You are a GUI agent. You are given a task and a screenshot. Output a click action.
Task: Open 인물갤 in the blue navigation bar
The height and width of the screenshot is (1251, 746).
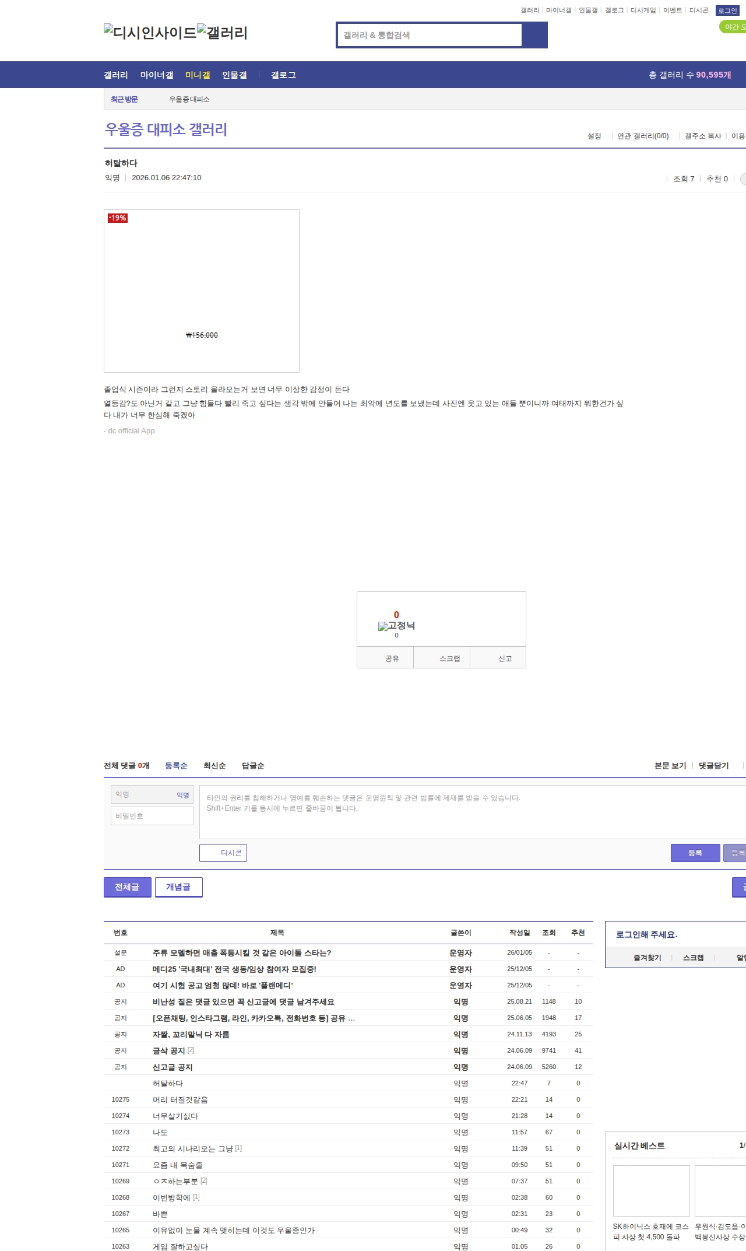click(x=234, y=75)
